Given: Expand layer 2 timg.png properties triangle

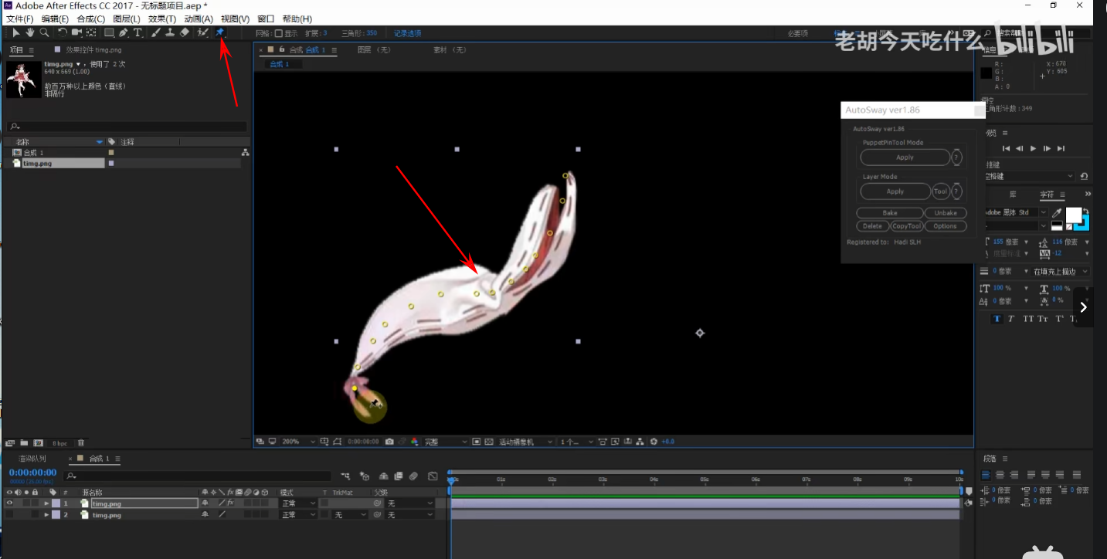Looking at the screenshot, I should click(46, 515).
